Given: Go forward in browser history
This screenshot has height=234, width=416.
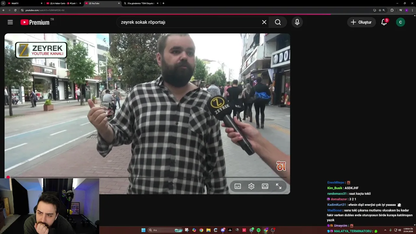Looking at the screenshot, I should (9, 10).
